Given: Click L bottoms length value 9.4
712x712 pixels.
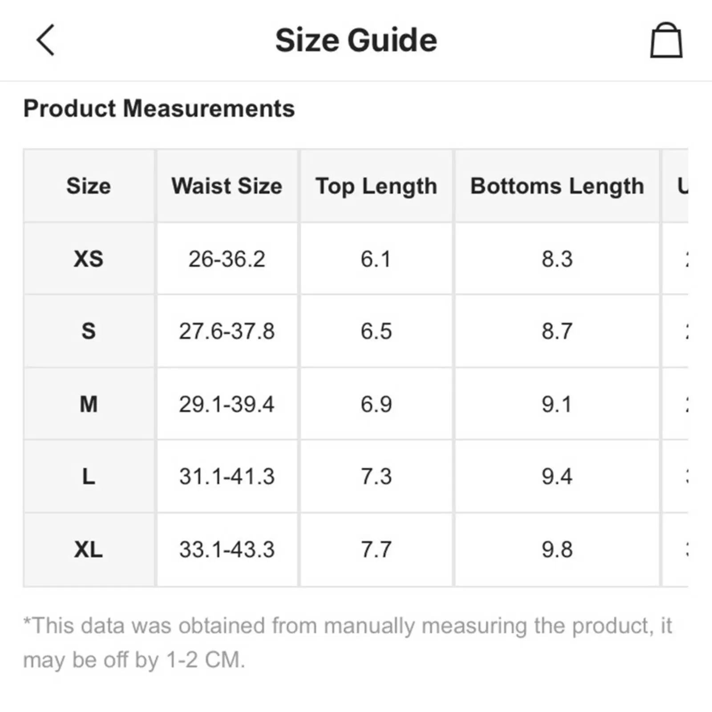Looking at the screenshot, I should coord(557,477).
